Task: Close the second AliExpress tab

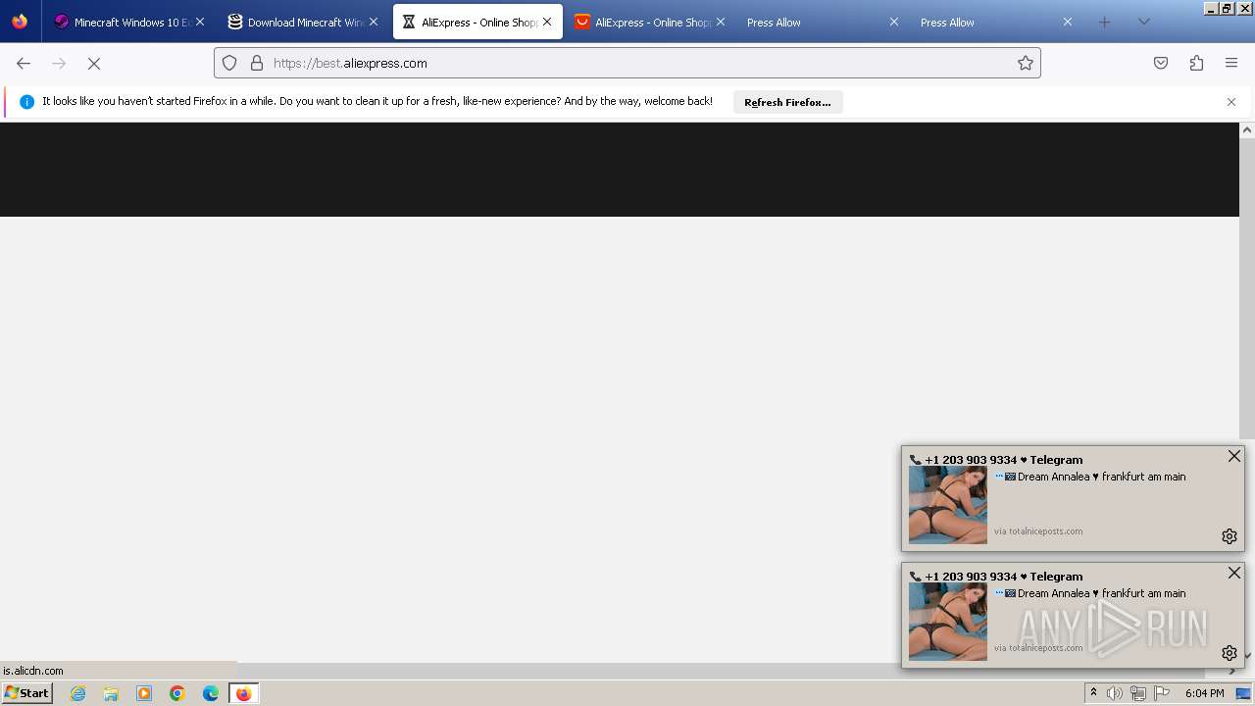Action: [721, 22]
